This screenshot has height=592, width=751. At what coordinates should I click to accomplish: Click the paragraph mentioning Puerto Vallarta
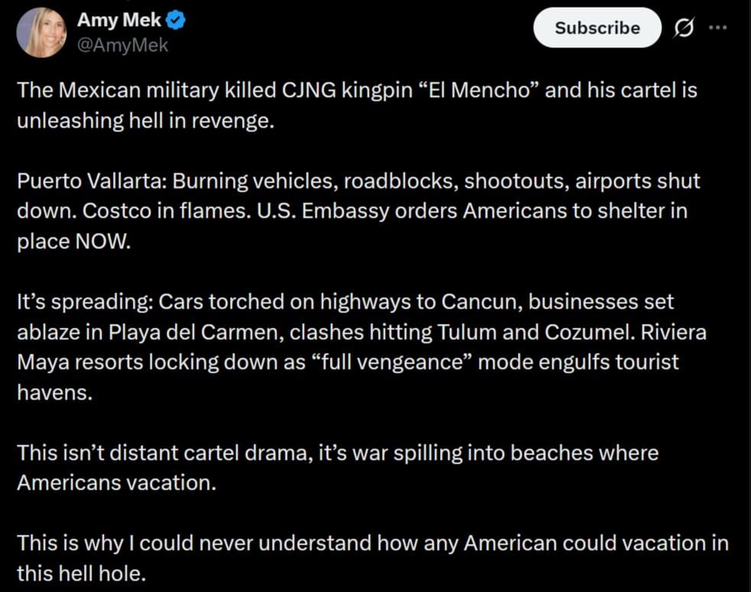[x=358, y=211]
